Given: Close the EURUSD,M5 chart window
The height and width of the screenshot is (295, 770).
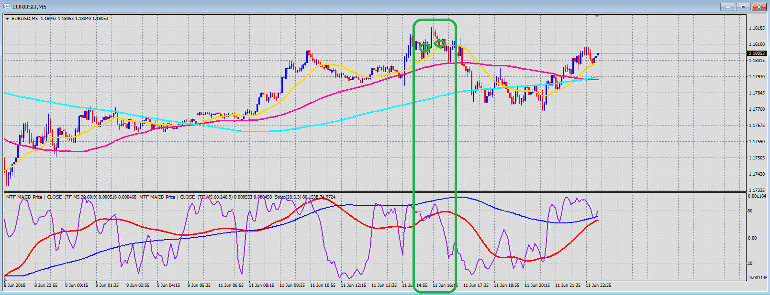Looking at the screenshot, I should (759, 7).
